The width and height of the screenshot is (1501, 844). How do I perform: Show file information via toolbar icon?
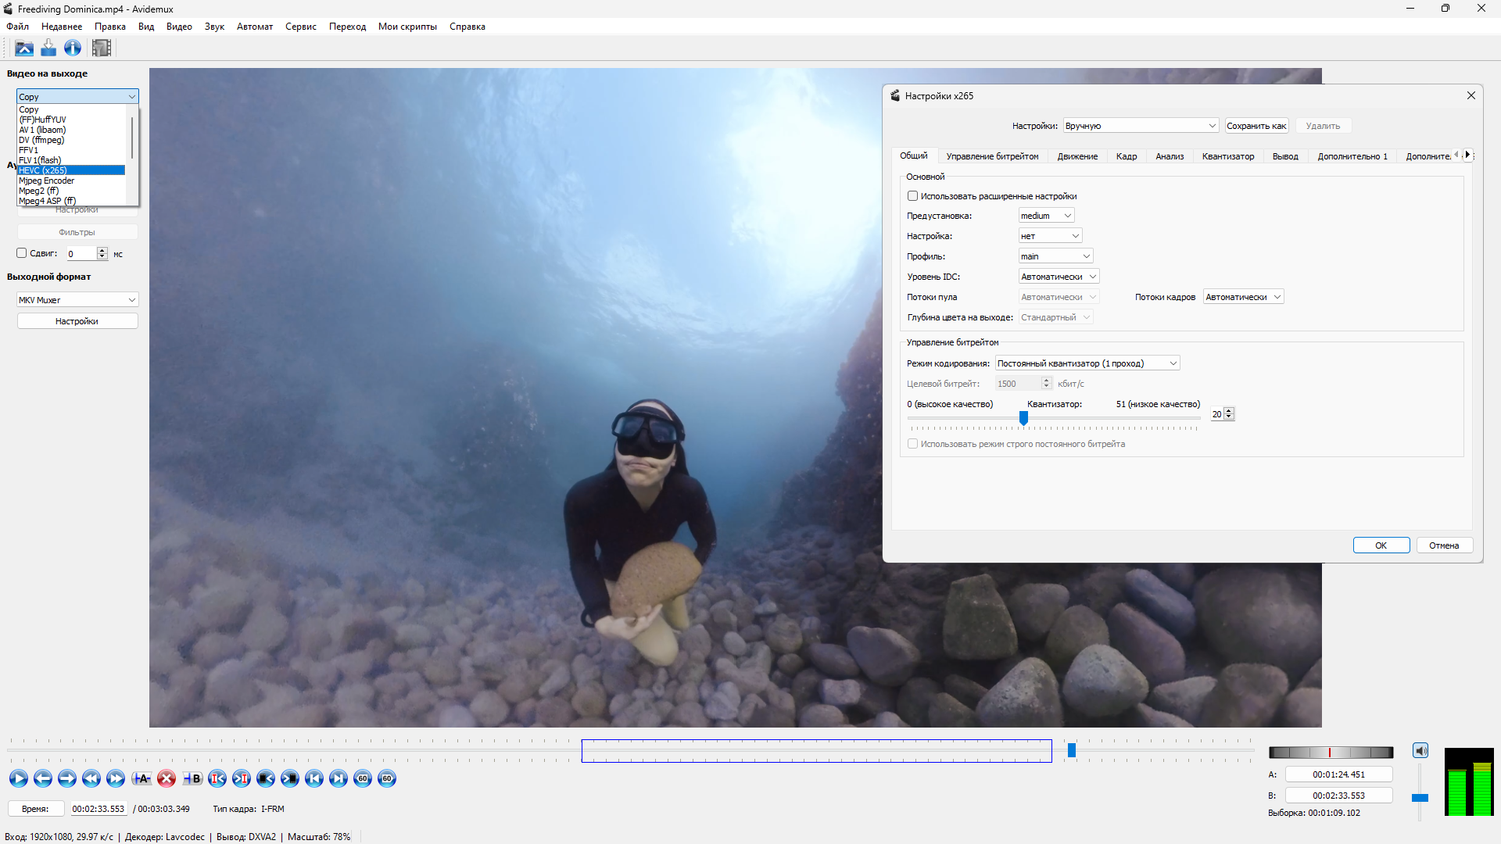click(73, 48)
